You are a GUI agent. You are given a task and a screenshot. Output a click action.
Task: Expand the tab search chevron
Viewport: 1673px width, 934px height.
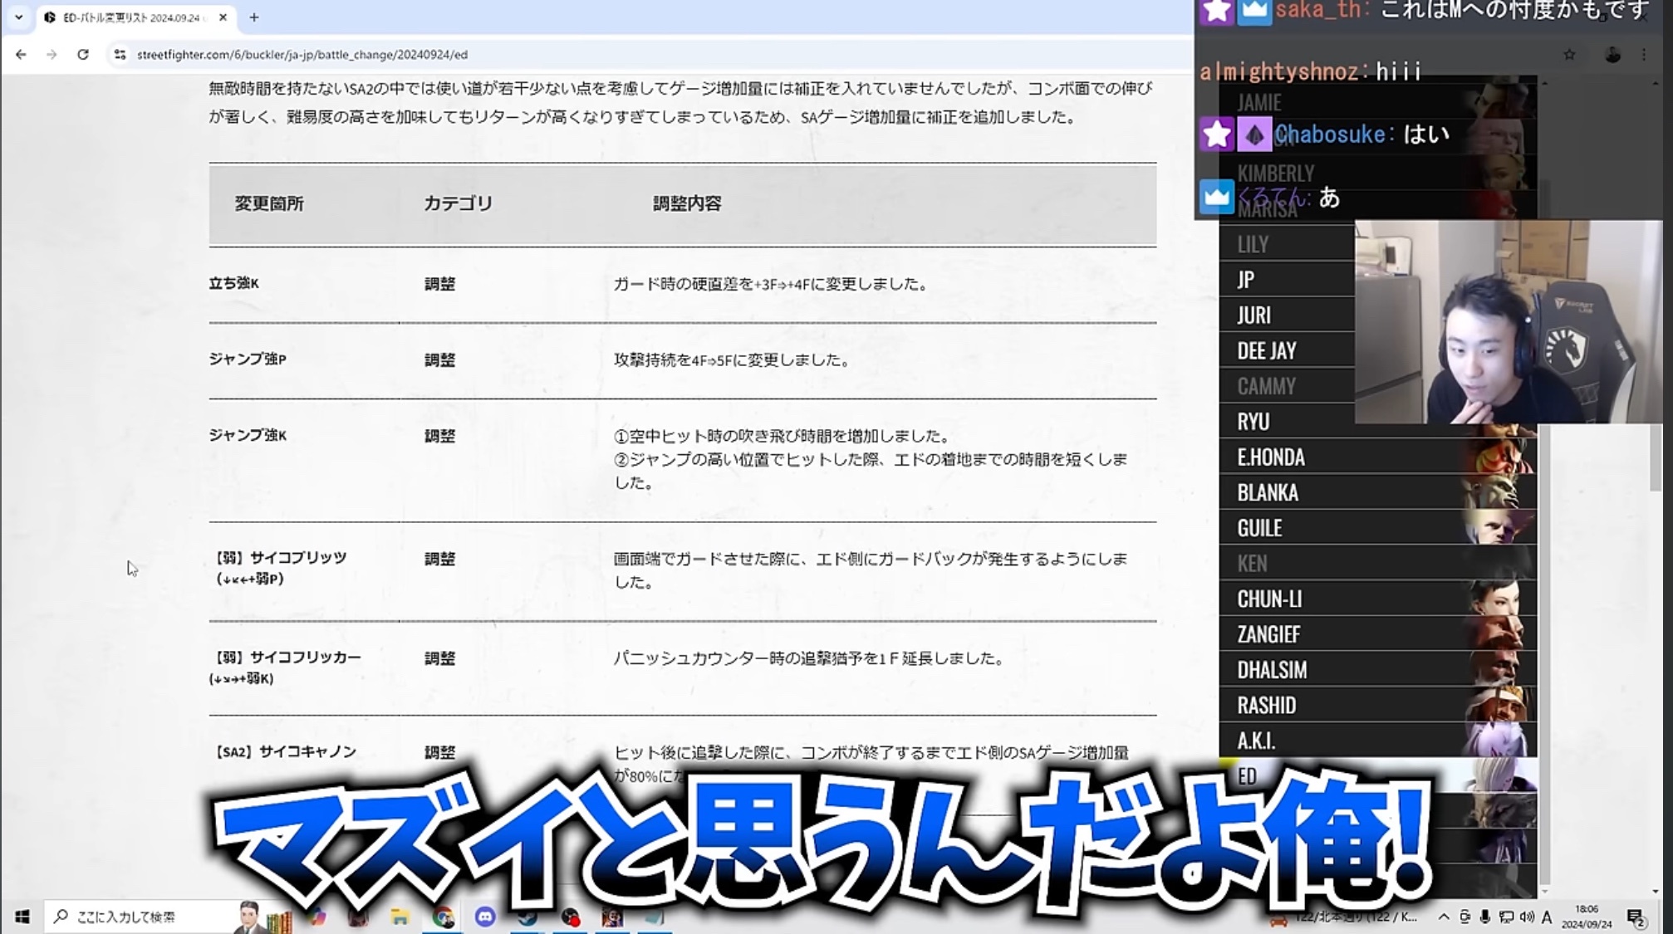18,17
